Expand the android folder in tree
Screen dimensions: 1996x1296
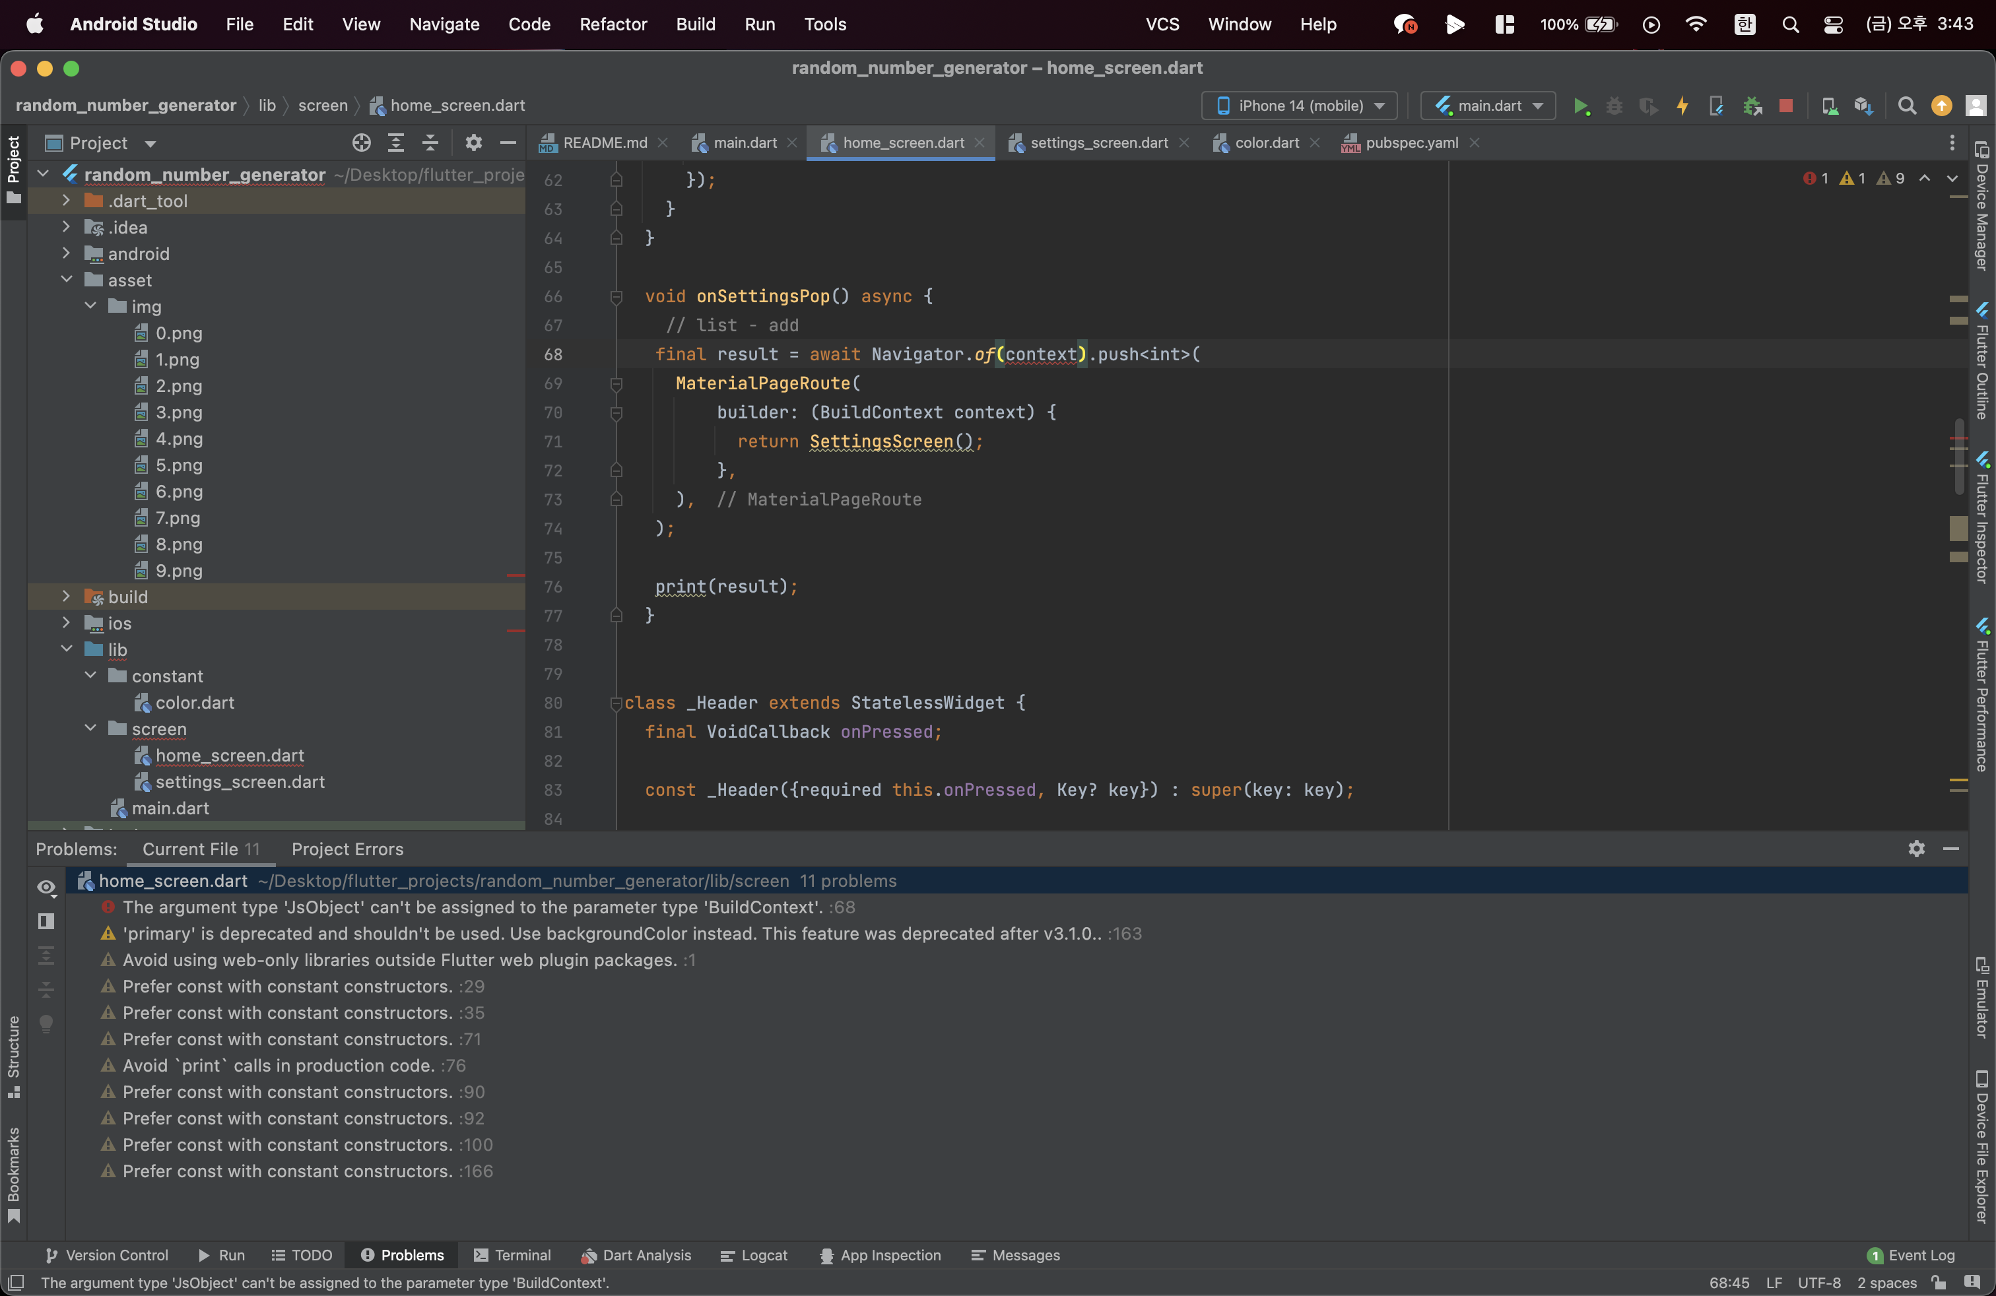[x=66, y=253]
